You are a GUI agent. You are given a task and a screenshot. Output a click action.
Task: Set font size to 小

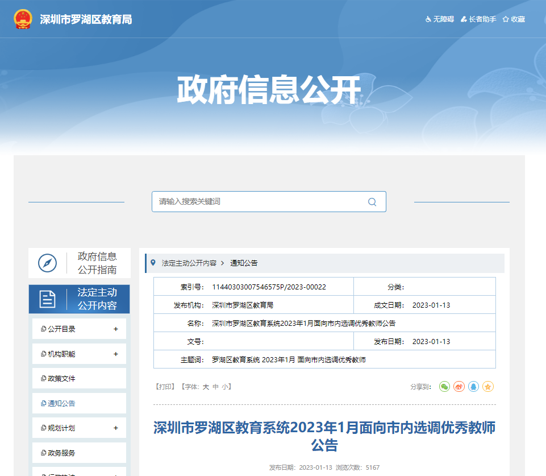point(226,387)
